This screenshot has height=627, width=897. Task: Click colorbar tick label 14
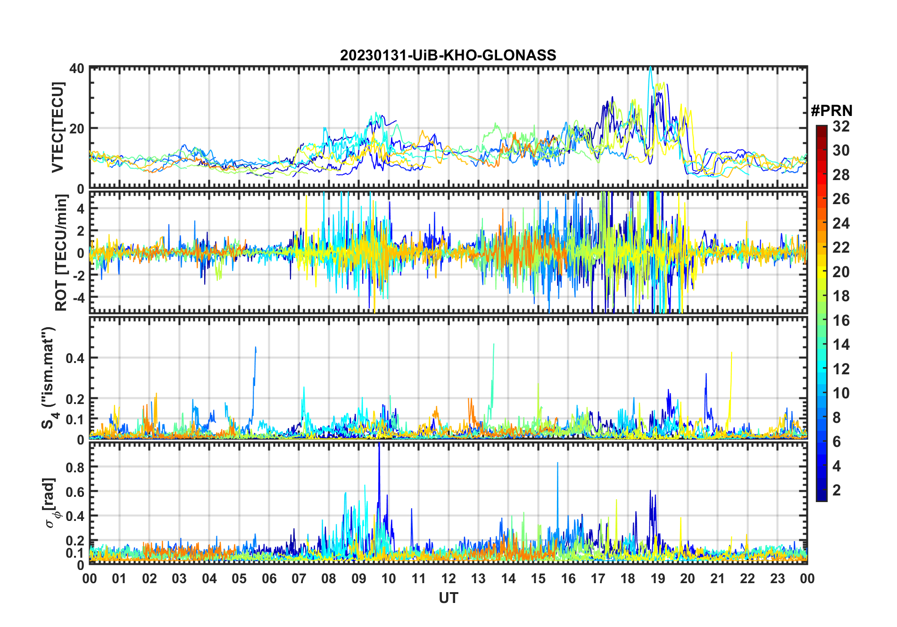(841, 345)
